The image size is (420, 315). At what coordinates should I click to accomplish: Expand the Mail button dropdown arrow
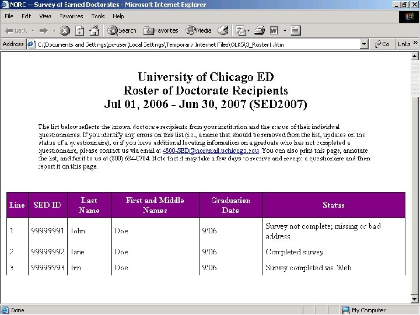pos(249,30)
